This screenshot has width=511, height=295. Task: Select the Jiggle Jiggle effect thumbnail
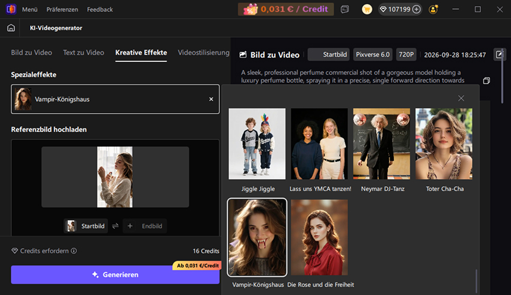(x=257, y=144)
